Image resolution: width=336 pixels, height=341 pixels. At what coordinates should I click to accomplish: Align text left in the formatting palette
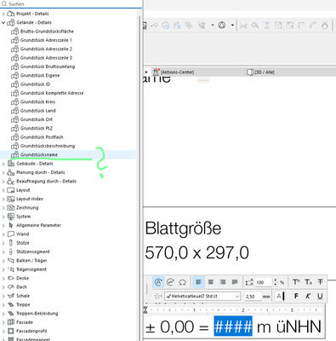click(198, 282)
